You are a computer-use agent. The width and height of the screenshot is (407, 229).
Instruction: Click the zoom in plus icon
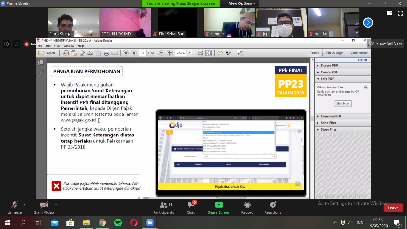170,53
